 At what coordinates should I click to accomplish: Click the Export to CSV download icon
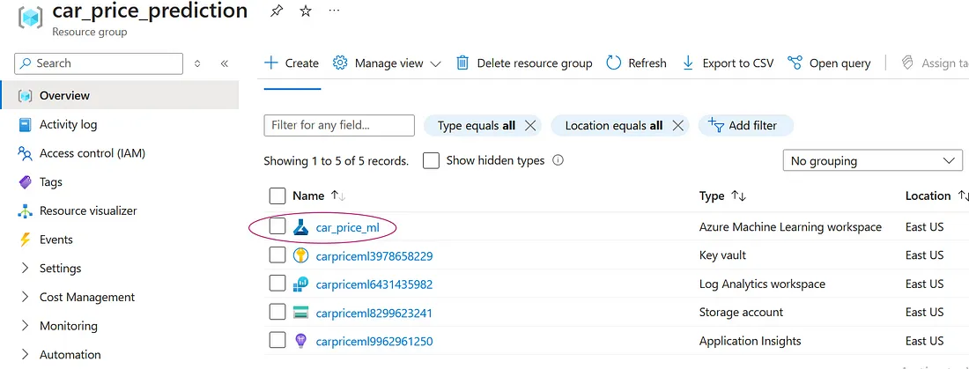(688, 63)
